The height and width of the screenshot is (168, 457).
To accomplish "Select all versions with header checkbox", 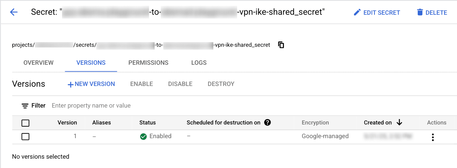I will [x=25, y=123].
